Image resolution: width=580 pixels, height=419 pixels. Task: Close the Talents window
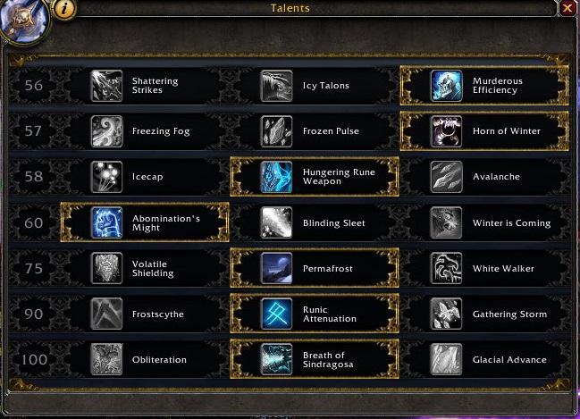[567, 7]
